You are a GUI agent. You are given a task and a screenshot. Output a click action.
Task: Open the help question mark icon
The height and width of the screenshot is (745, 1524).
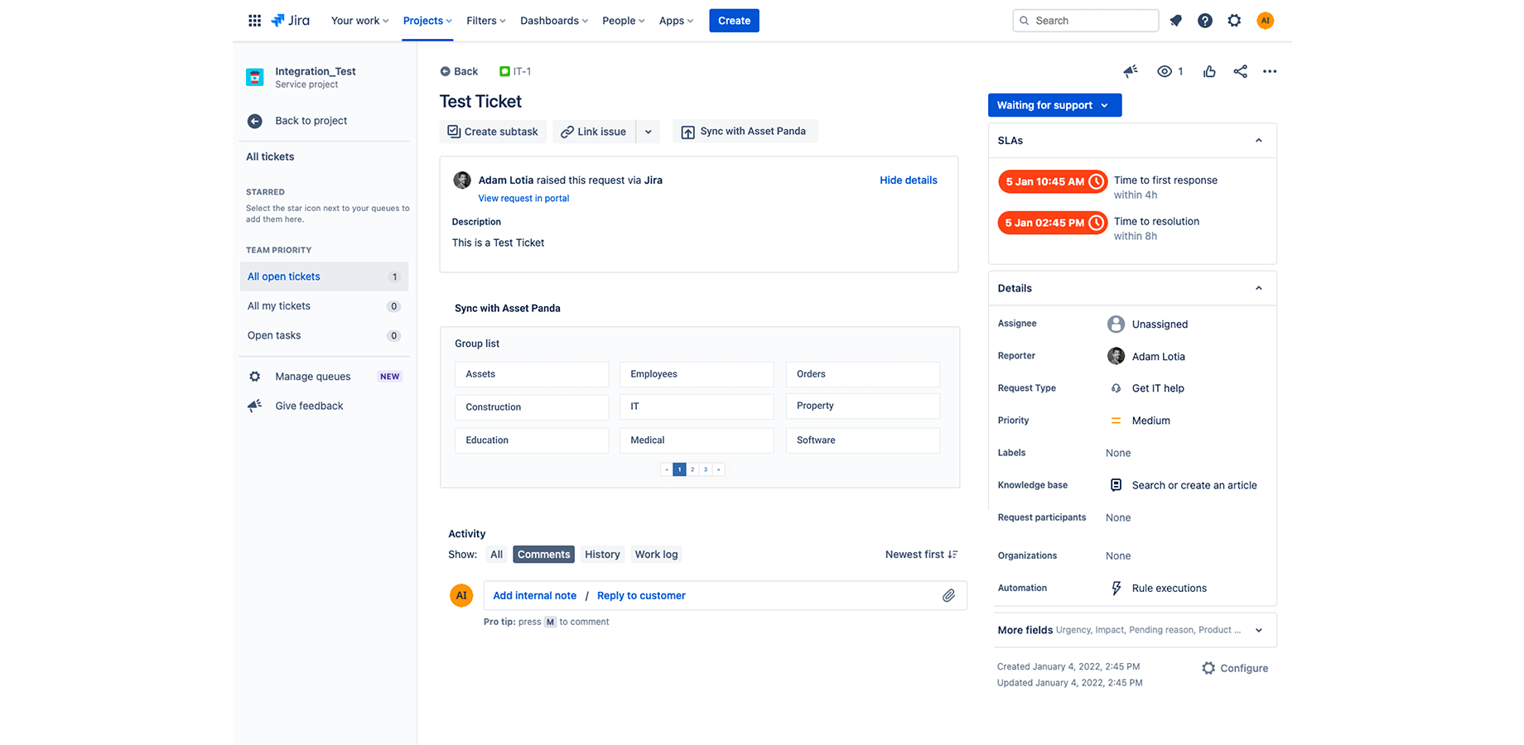pos(1205,21)
